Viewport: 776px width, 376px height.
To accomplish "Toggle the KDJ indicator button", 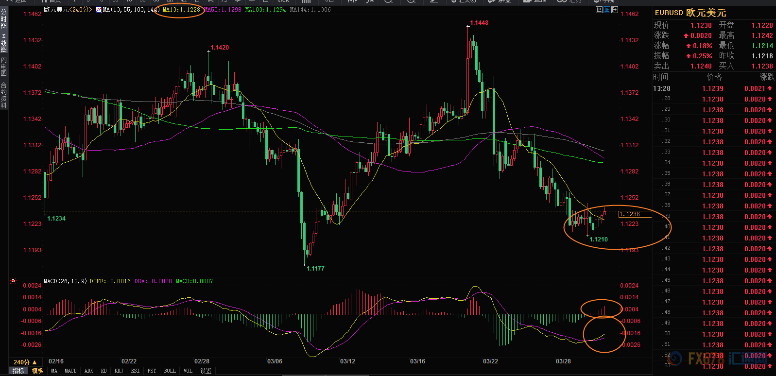I will pos(119,371).
